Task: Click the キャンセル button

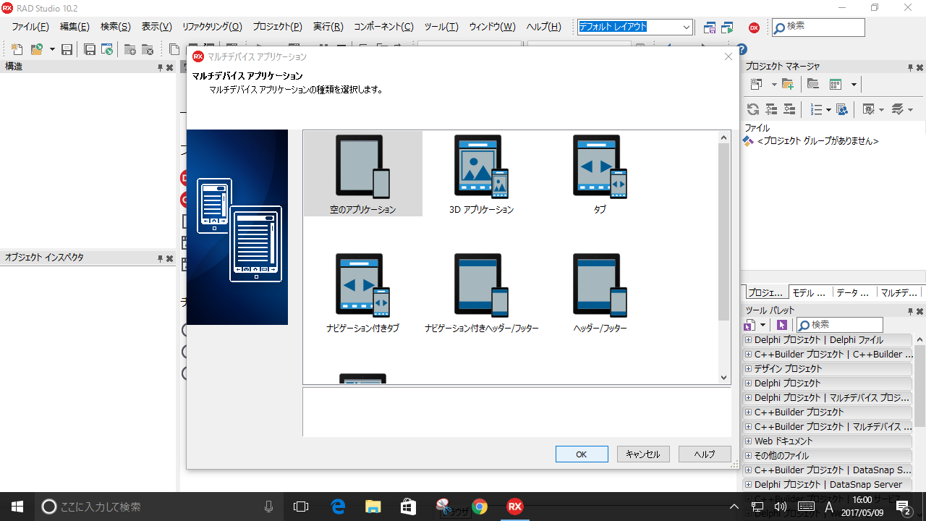Action: pyautogui.click(x=643, y=454)
